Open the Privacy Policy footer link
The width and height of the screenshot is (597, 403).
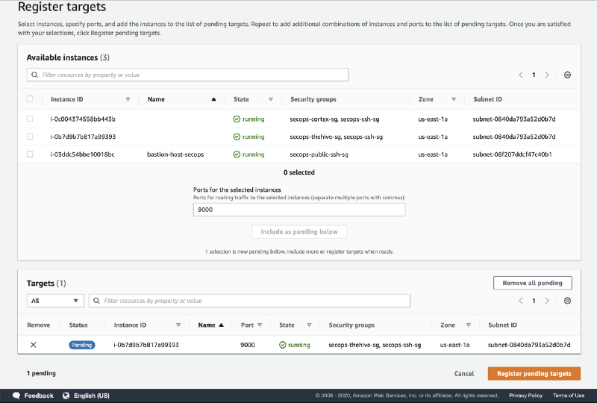(526, 396)
